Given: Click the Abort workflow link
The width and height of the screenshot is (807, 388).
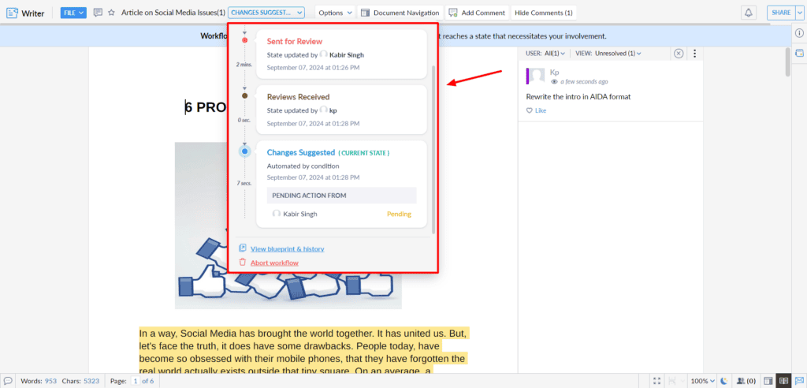Looking at the screenshot, I should (x=274, y=263).
